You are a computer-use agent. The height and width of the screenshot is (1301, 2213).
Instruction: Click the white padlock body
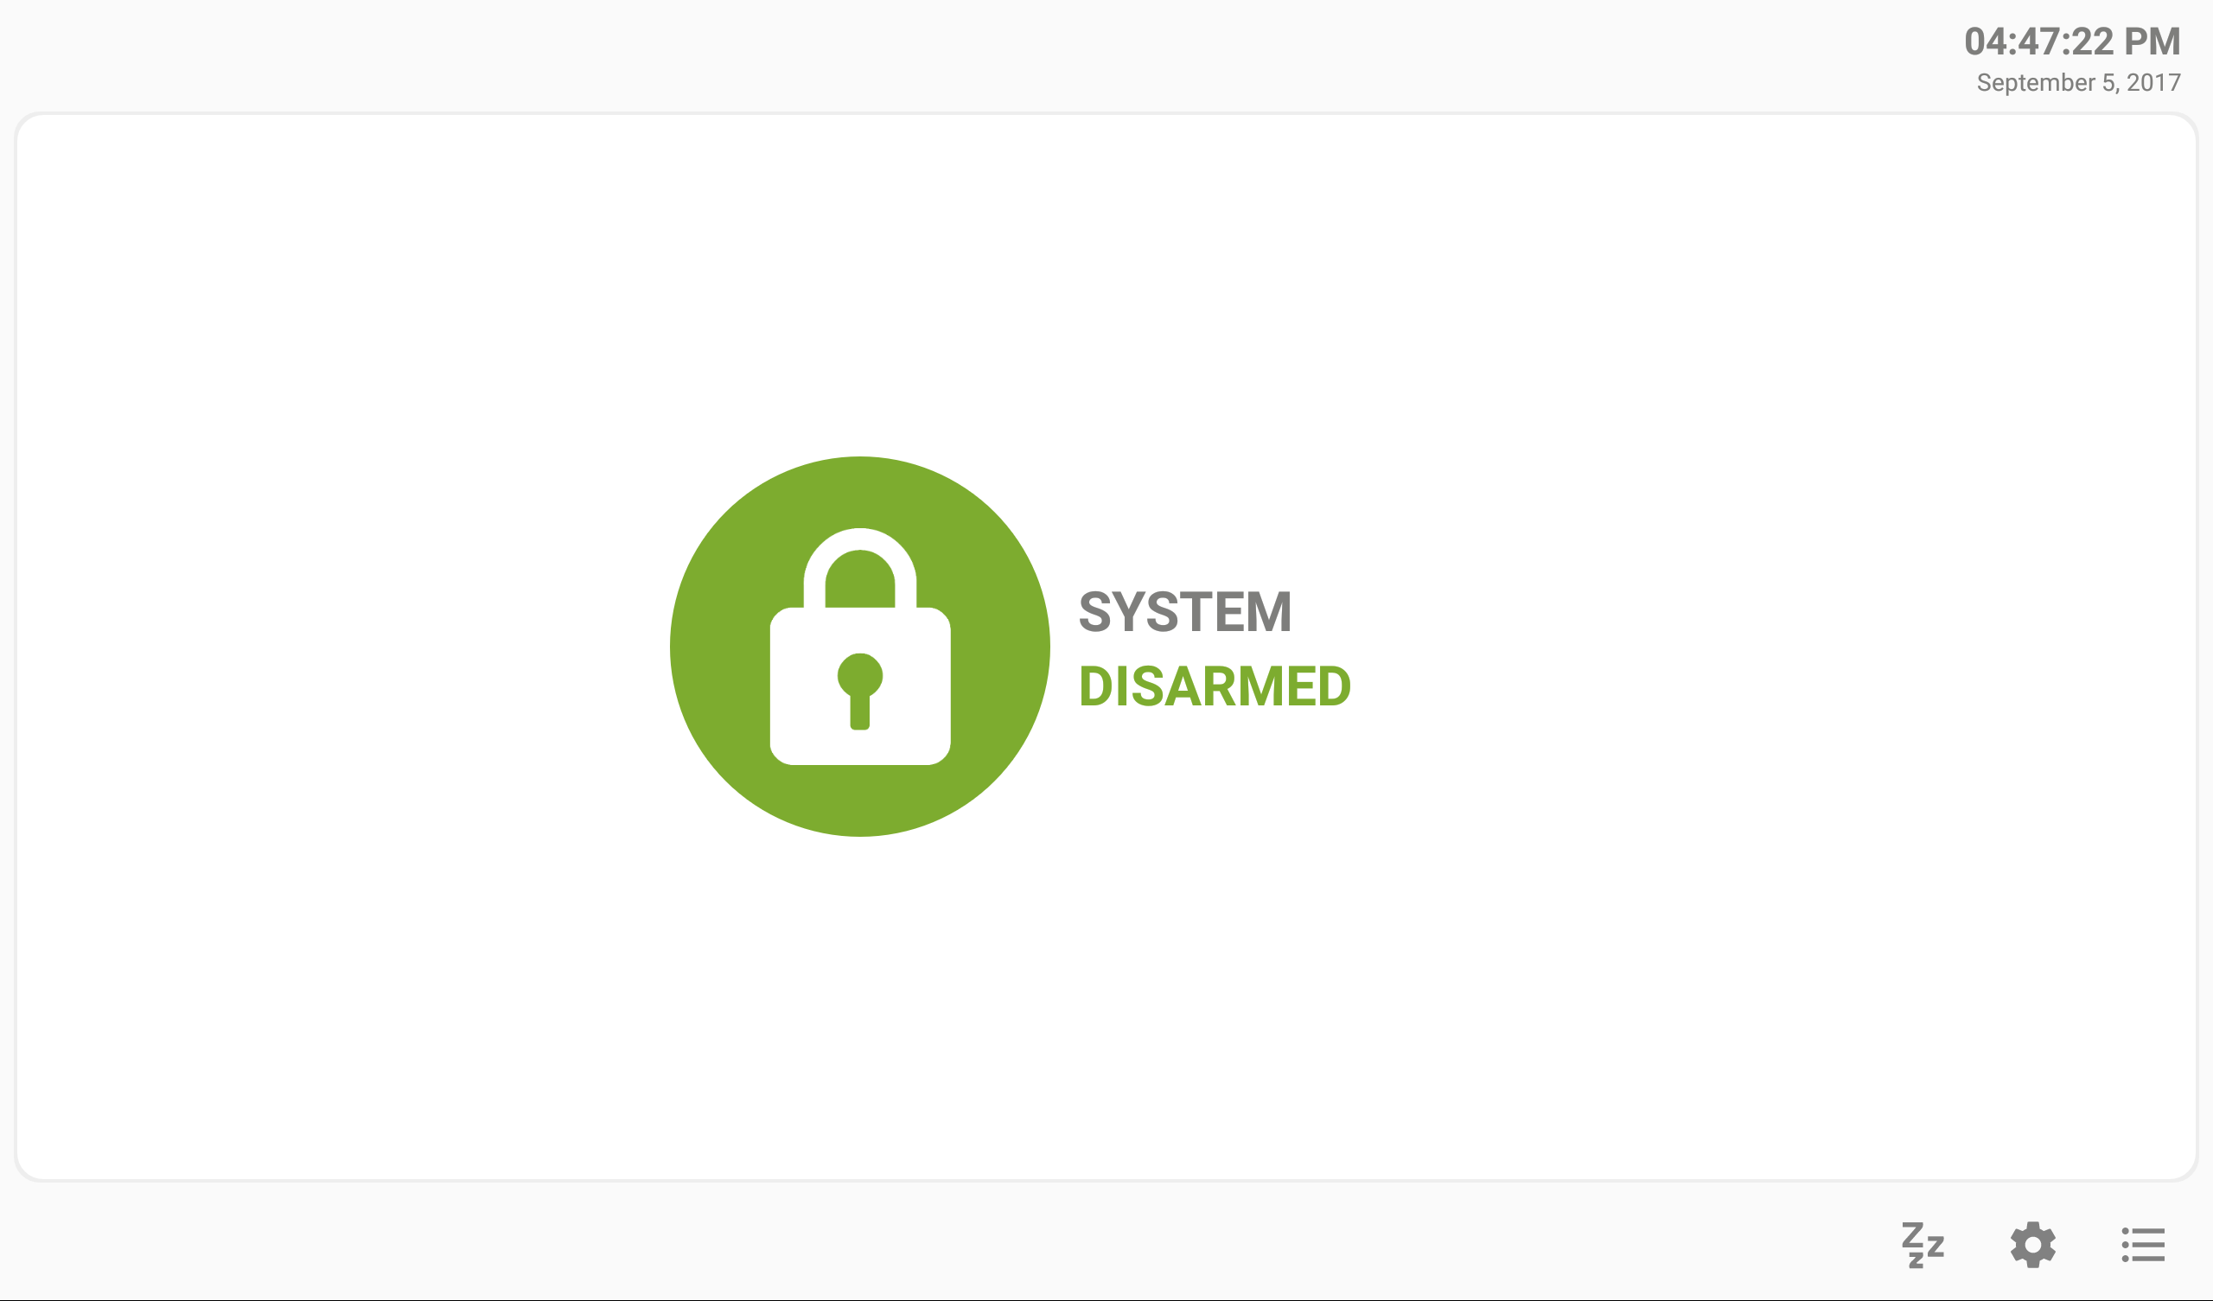tap(860, 686)
